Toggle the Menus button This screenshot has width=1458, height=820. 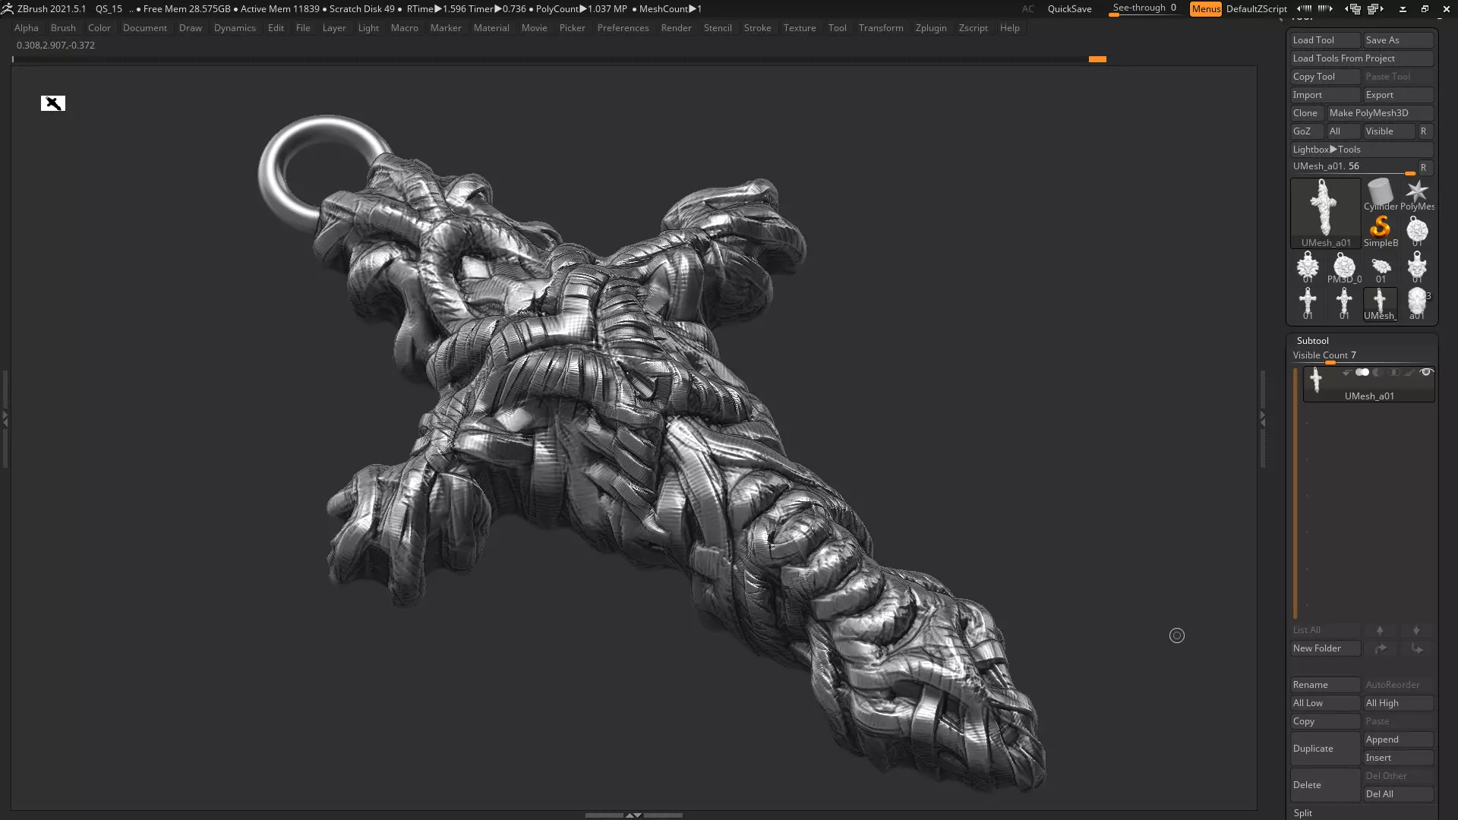click(1205, 8)
